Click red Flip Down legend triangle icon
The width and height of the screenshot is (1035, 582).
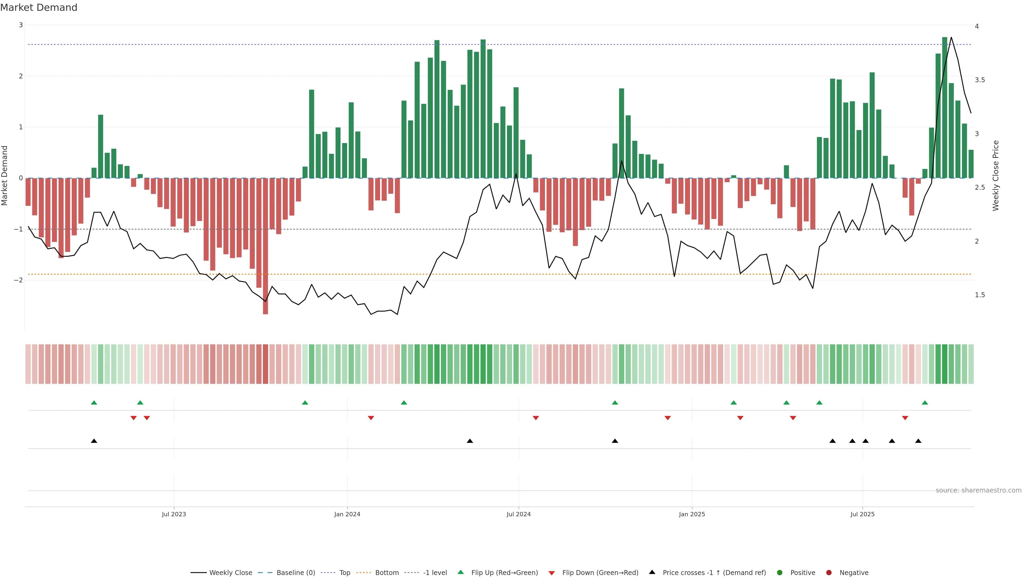(x=552, y=573)
